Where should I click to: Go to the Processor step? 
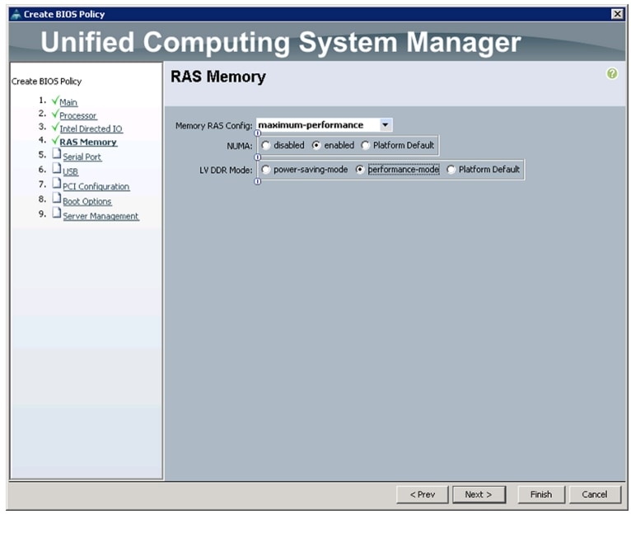pyautogui.click(x=78, y=116)
